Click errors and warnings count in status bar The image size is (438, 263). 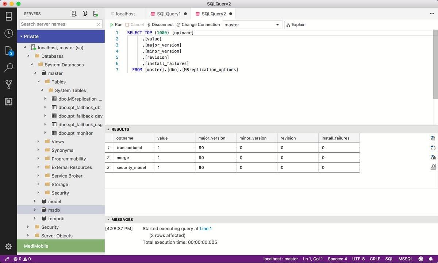tap(22, 259)
